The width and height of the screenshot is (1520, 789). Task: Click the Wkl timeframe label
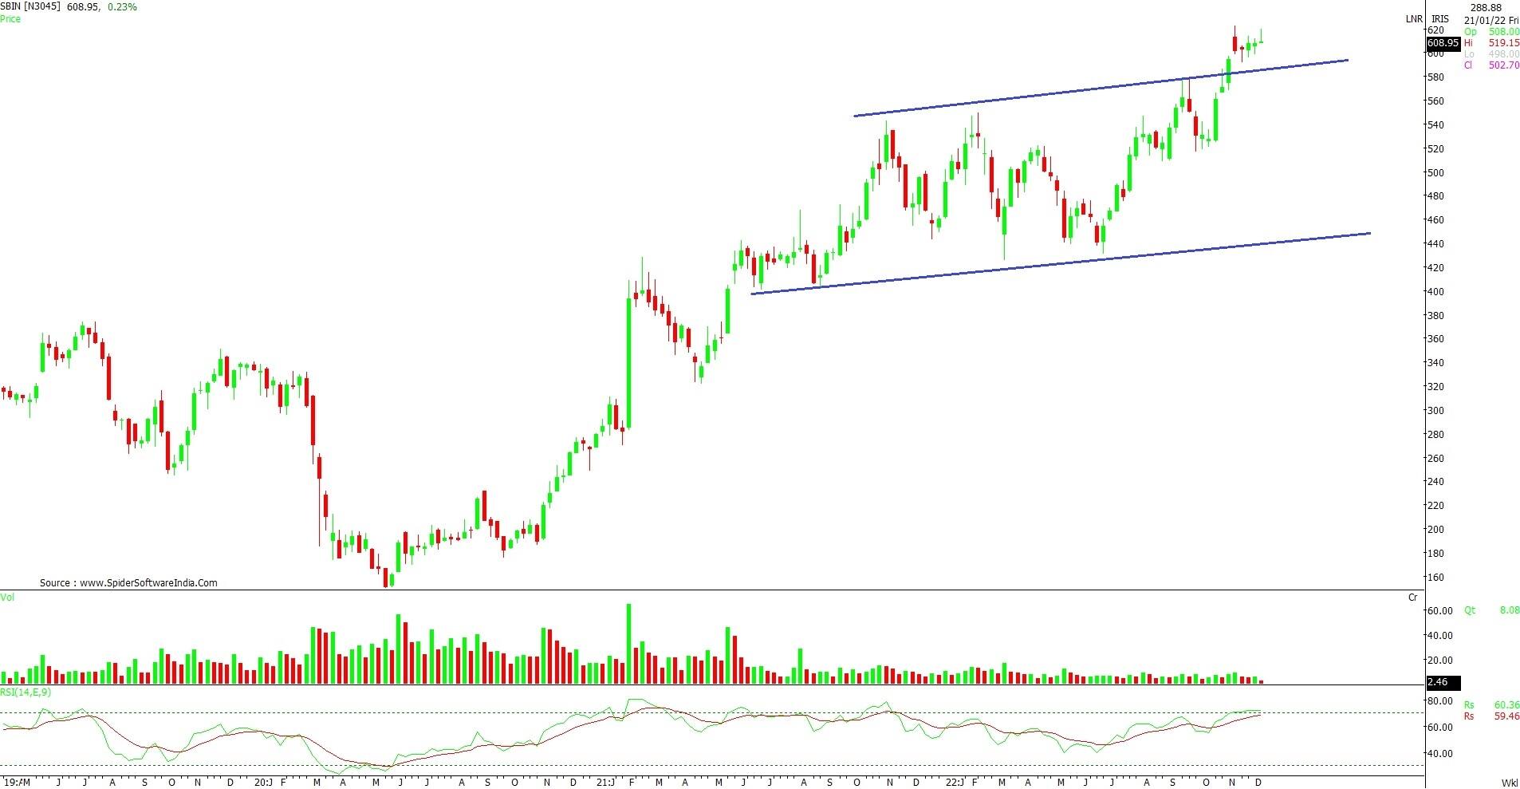point(1509,783)
